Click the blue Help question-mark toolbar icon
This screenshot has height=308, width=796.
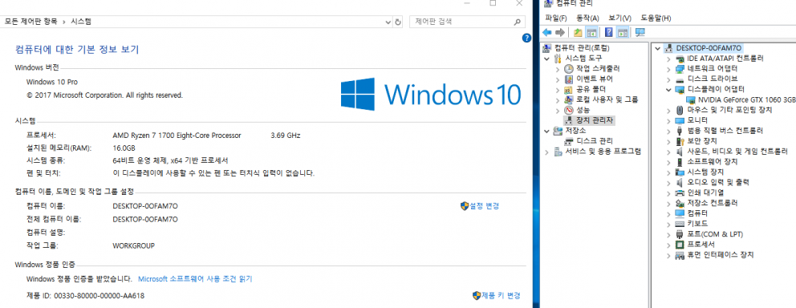pos(609,32)
